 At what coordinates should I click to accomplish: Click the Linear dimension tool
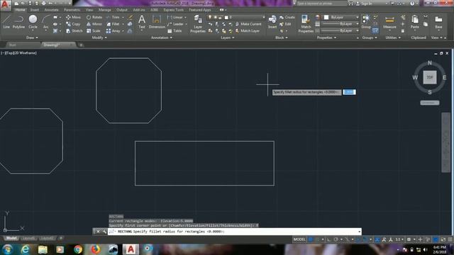click(175, 17)
